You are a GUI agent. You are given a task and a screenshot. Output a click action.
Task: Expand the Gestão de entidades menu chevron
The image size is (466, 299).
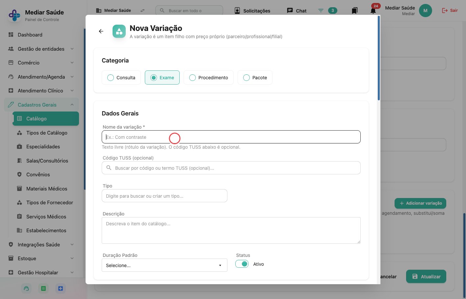coord(72,49)
